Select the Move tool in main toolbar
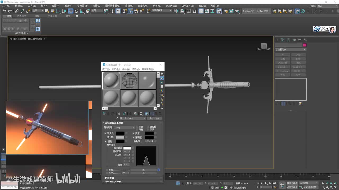The width and height of the screenshot is (339, 190). tap(71, 11)
